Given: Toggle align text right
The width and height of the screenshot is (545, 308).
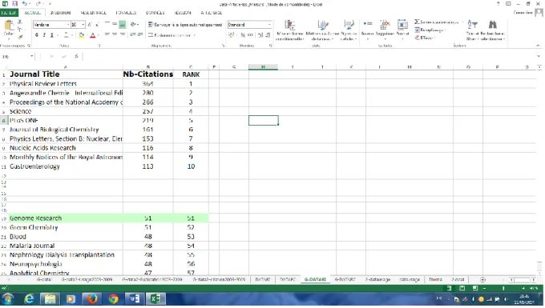Looking at the screenshot, I should [123, 34].
